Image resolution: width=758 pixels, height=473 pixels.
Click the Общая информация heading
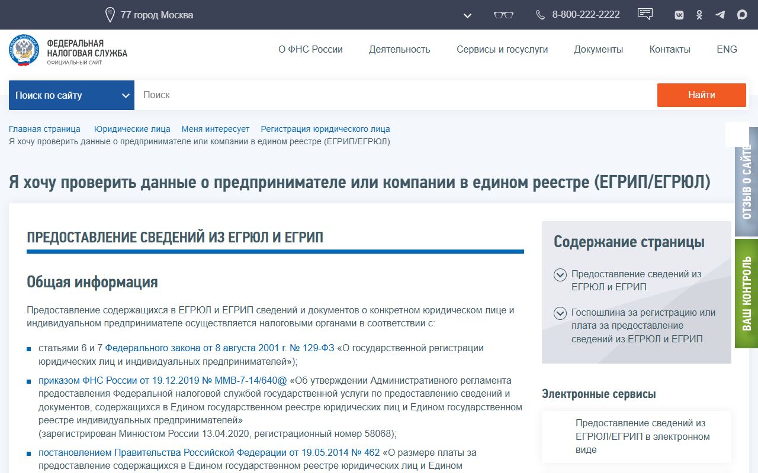(x=92, y=282)
